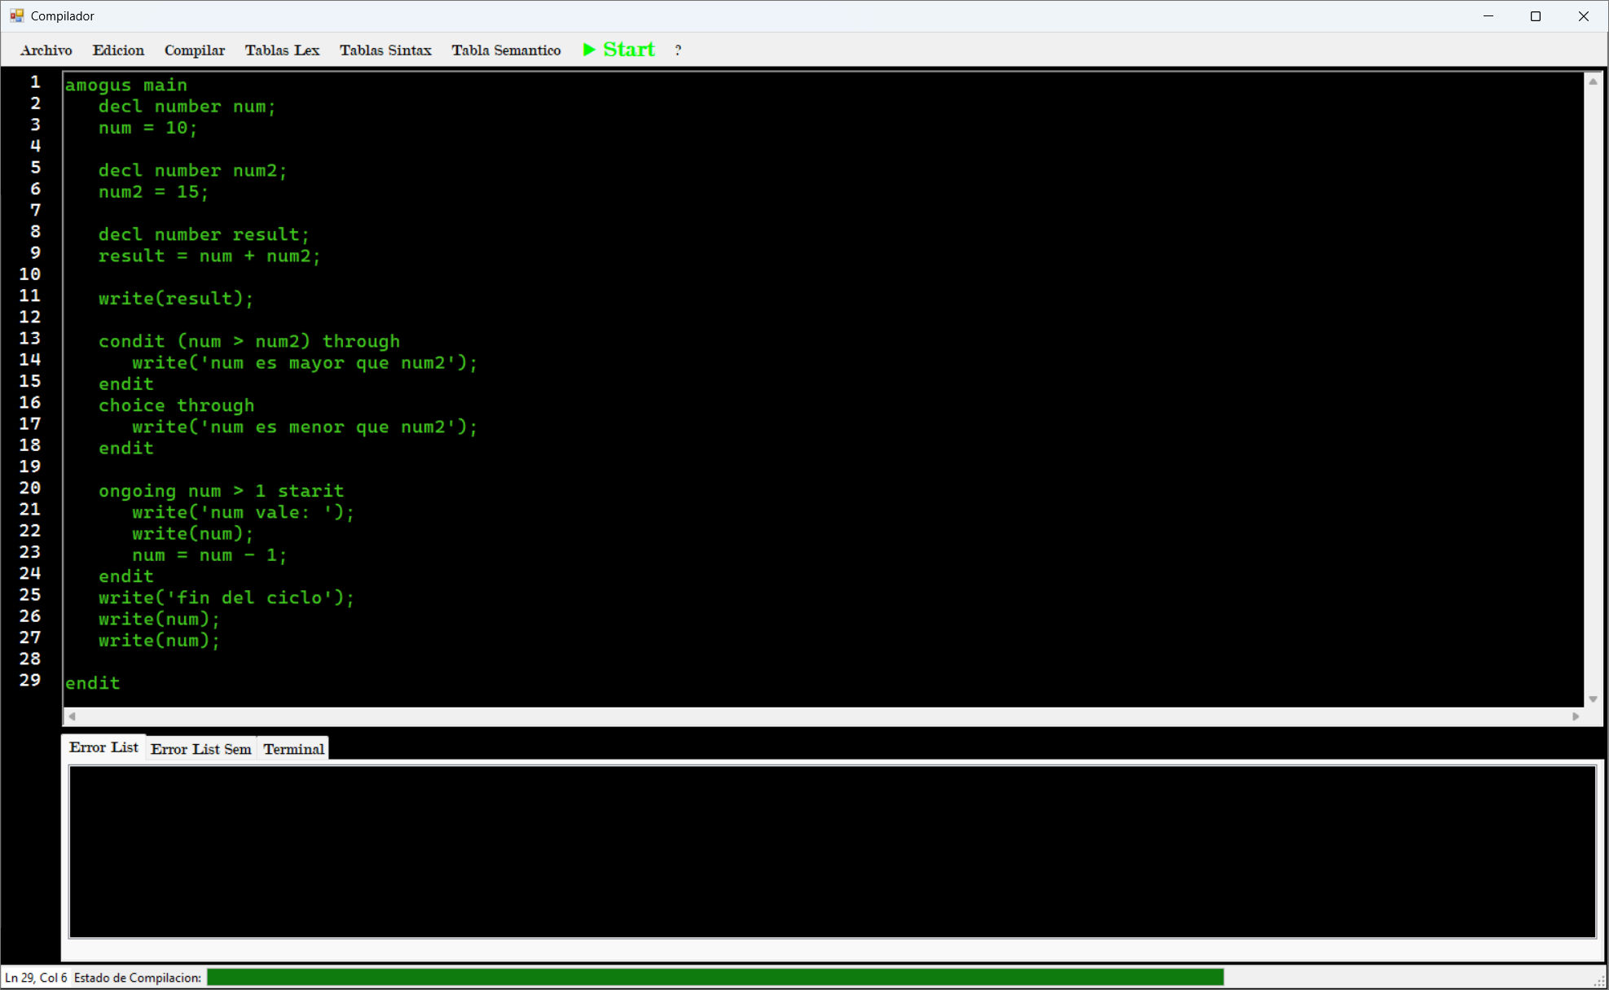Image resolution: width=1609 pixels, height=990 pixels.
Task: Open Tablas Sintax
Action: 385,50
